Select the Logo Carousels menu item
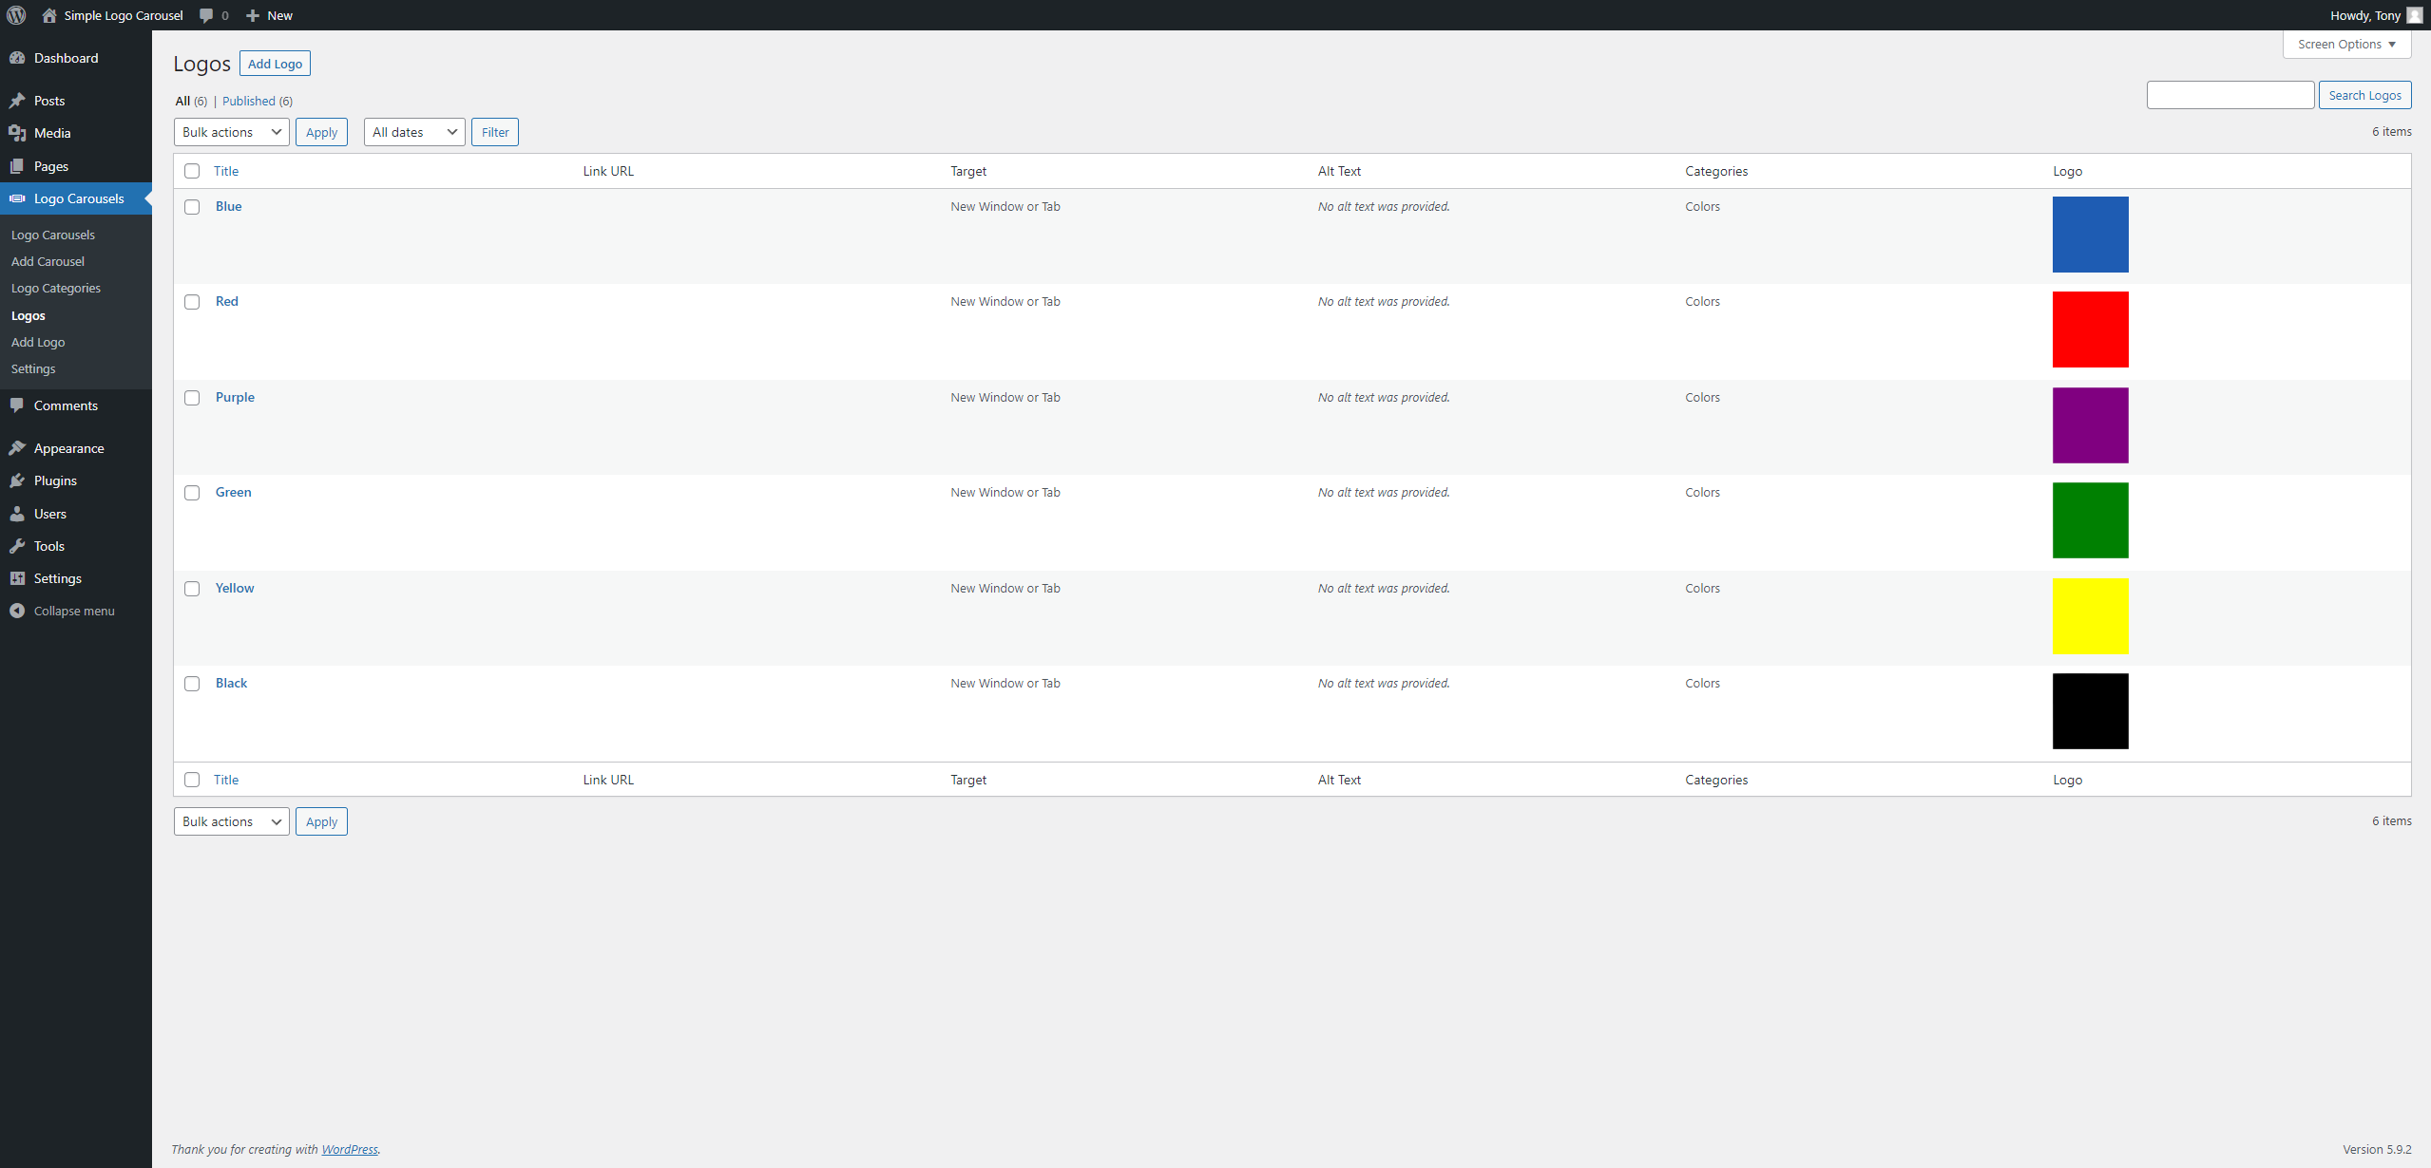This screenshot has height=1168, width=2431. coord(79,197)
